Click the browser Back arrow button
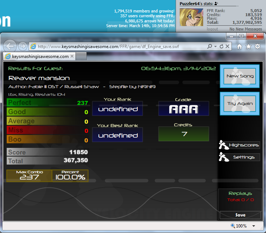The image size is (266, 233). [x=10, y=46]
